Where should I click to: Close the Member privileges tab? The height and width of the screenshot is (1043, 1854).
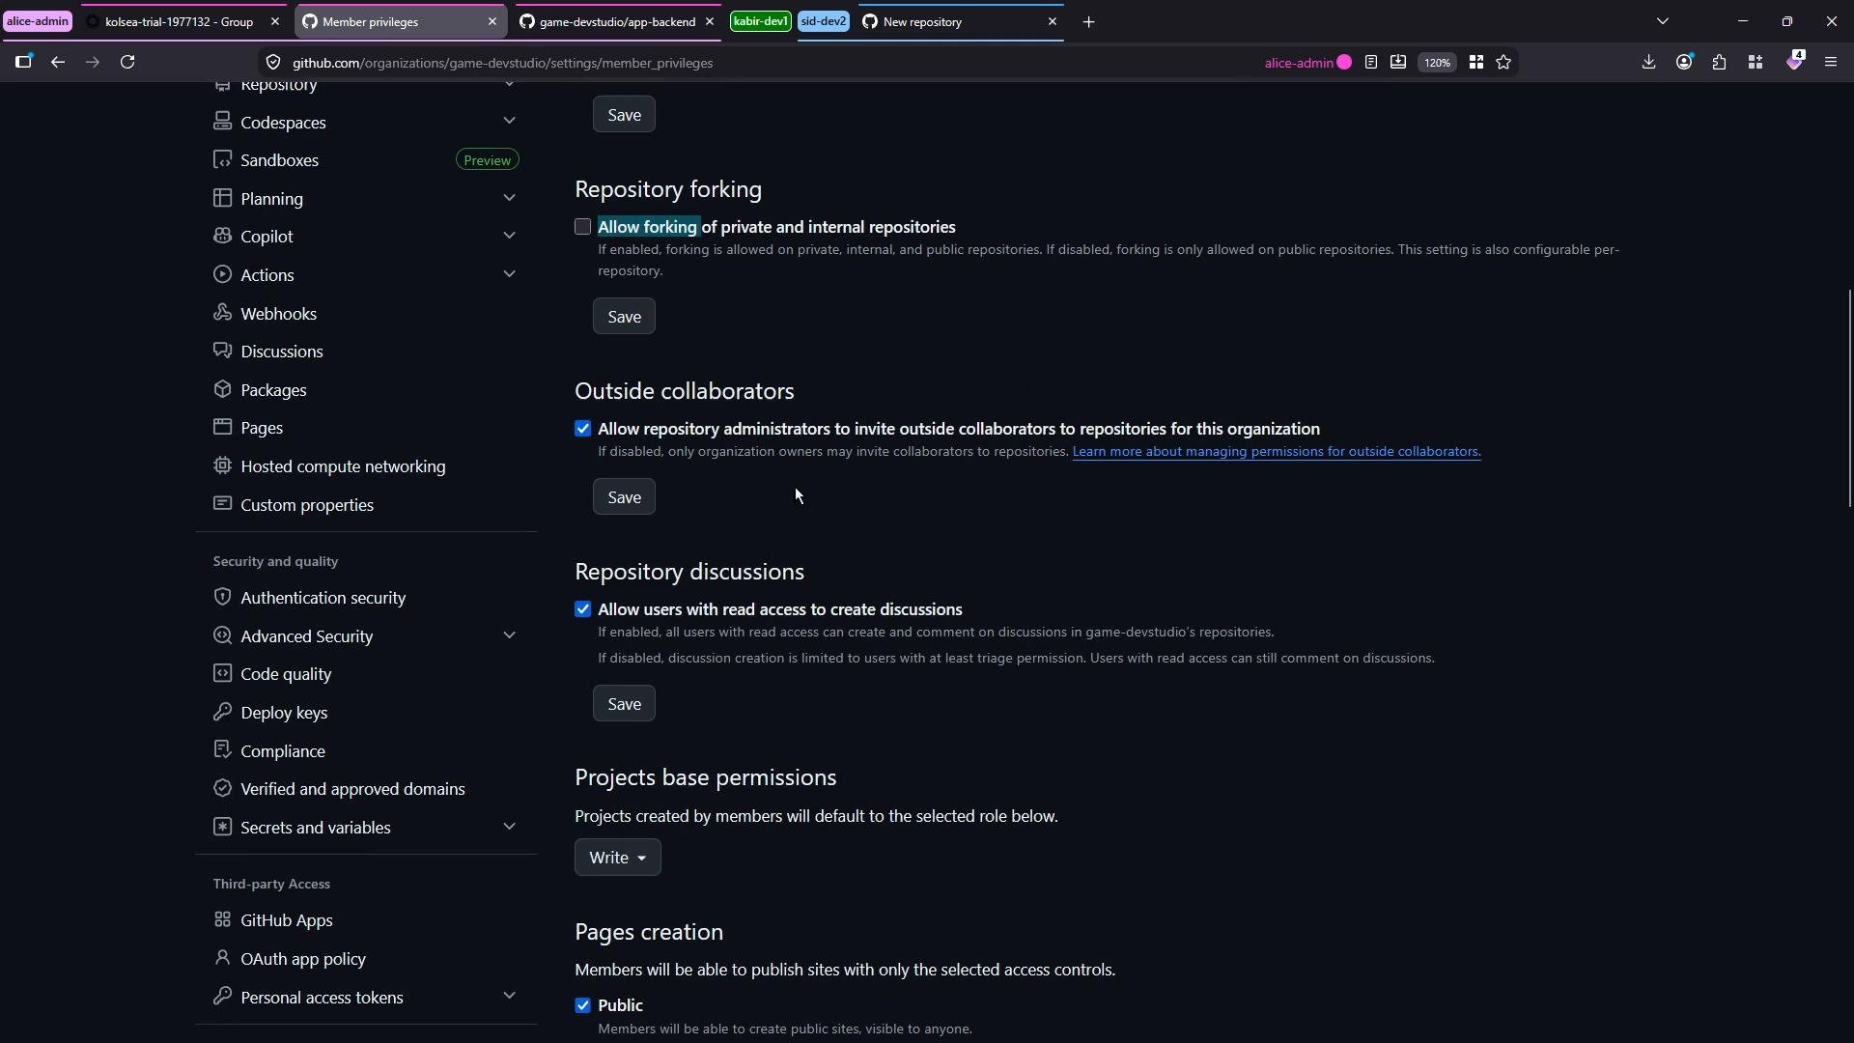492,21
